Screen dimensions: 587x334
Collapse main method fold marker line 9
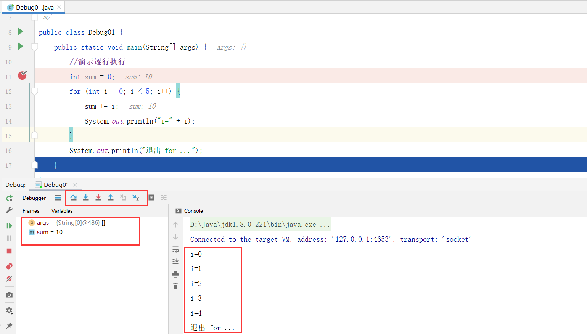point(35,47)
